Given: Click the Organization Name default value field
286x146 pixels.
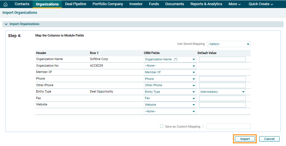Looking at the screenshot, I should [x=222, y=59].
